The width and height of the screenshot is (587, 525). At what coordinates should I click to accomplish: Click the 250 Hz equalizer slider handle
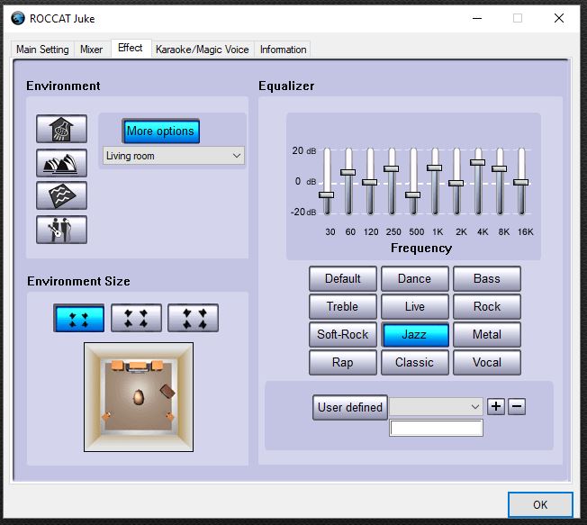pyautogui.click(x=392, y=169)
